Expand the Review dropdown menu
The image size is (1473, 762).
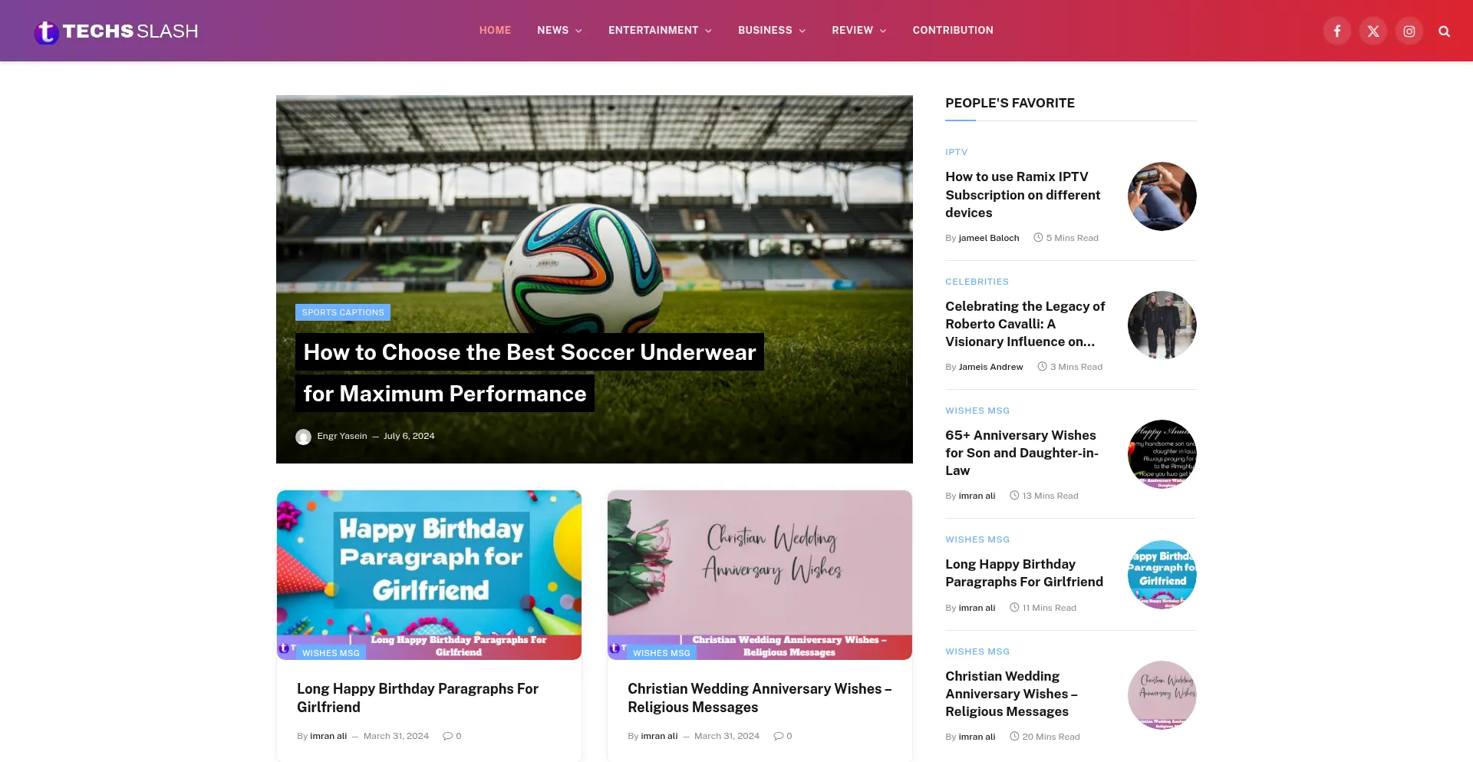[x=859, y=31]
